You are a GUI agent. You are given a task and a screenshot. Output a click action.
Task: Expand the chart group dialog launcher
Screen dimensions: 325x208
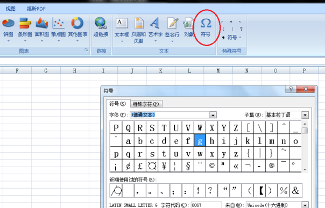pos(86,50)
